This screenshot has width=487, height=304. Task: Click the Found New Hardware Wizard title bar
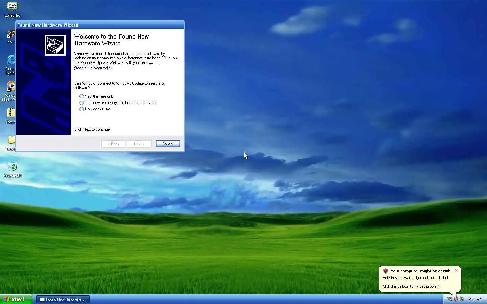tap(100, 25)
